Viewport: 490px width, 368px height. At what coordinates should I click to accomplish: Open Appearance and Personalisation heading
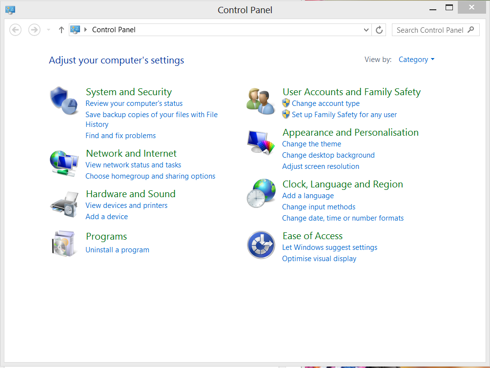[350, 132]
